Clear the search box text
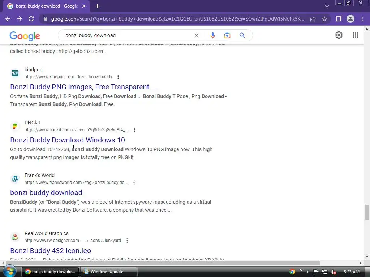This screenshot has height=277, width=370. tap(196, 35)
